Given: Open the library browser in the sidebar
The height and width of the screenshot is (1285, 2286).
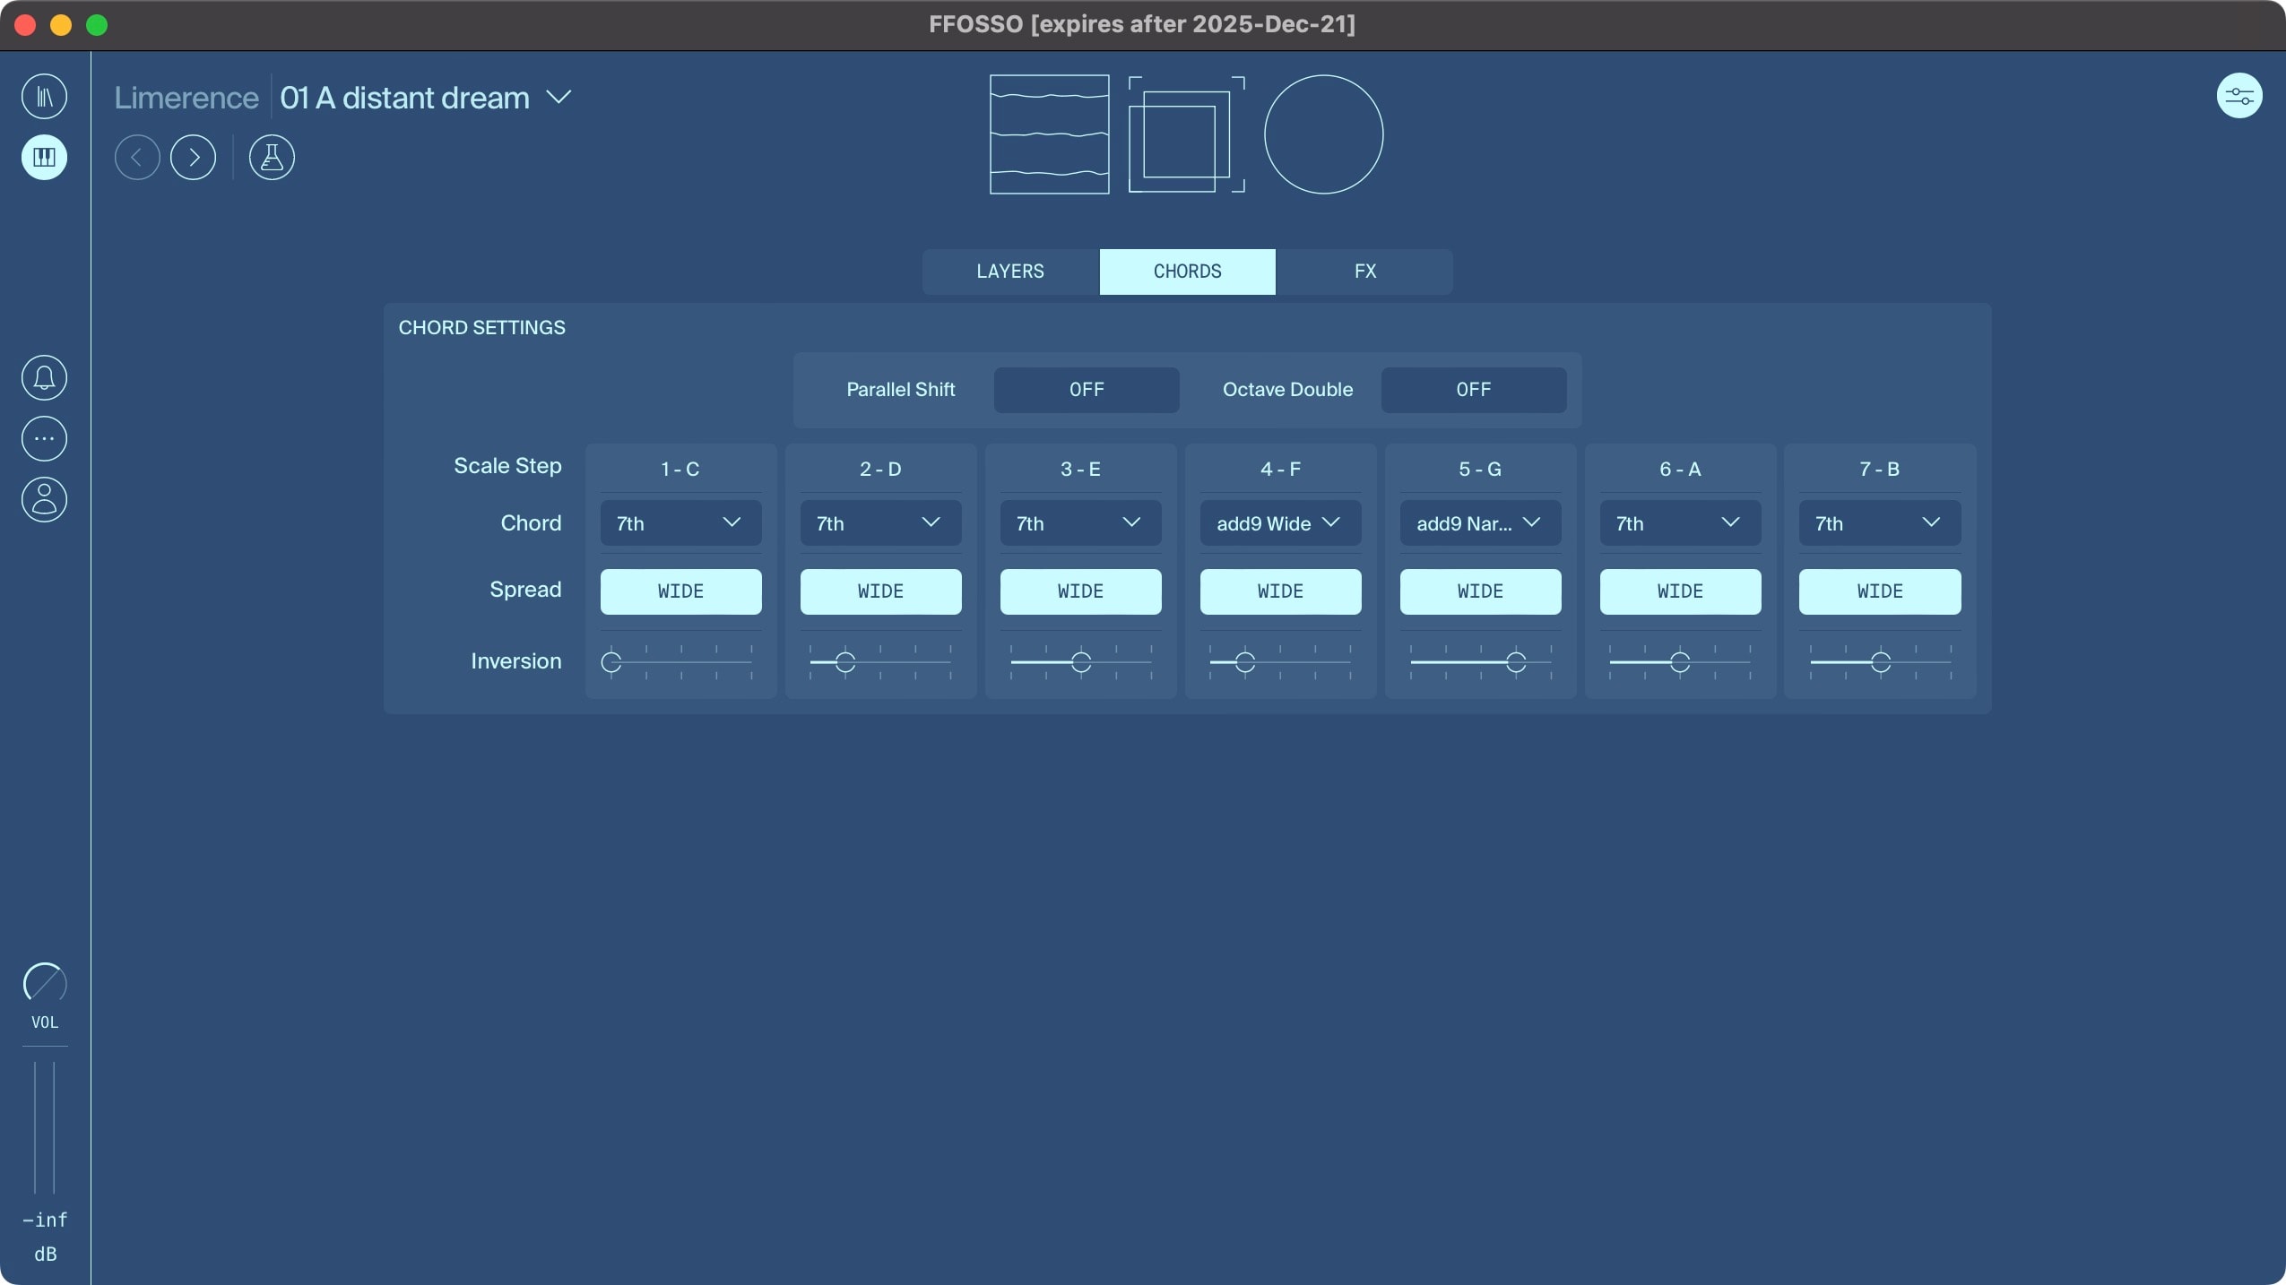Looking at the screenshot, I should 44,96.
